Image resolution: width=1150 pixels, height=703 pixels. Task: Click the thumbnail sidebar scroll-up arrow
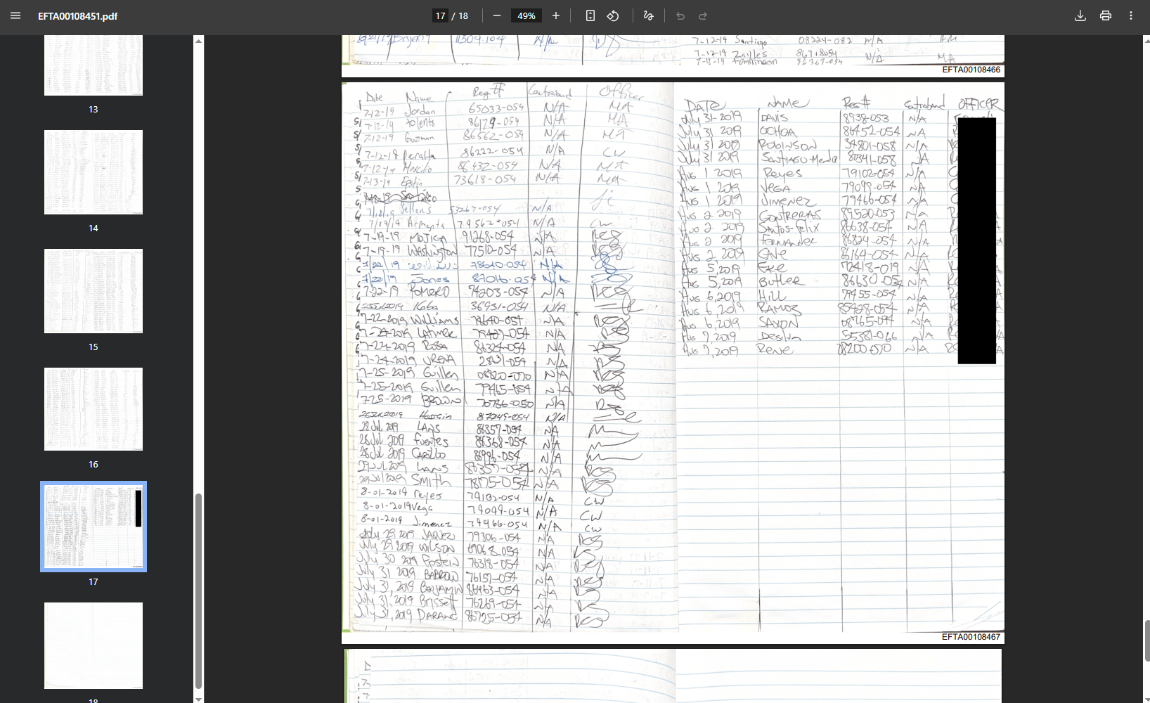coord(198,41)
